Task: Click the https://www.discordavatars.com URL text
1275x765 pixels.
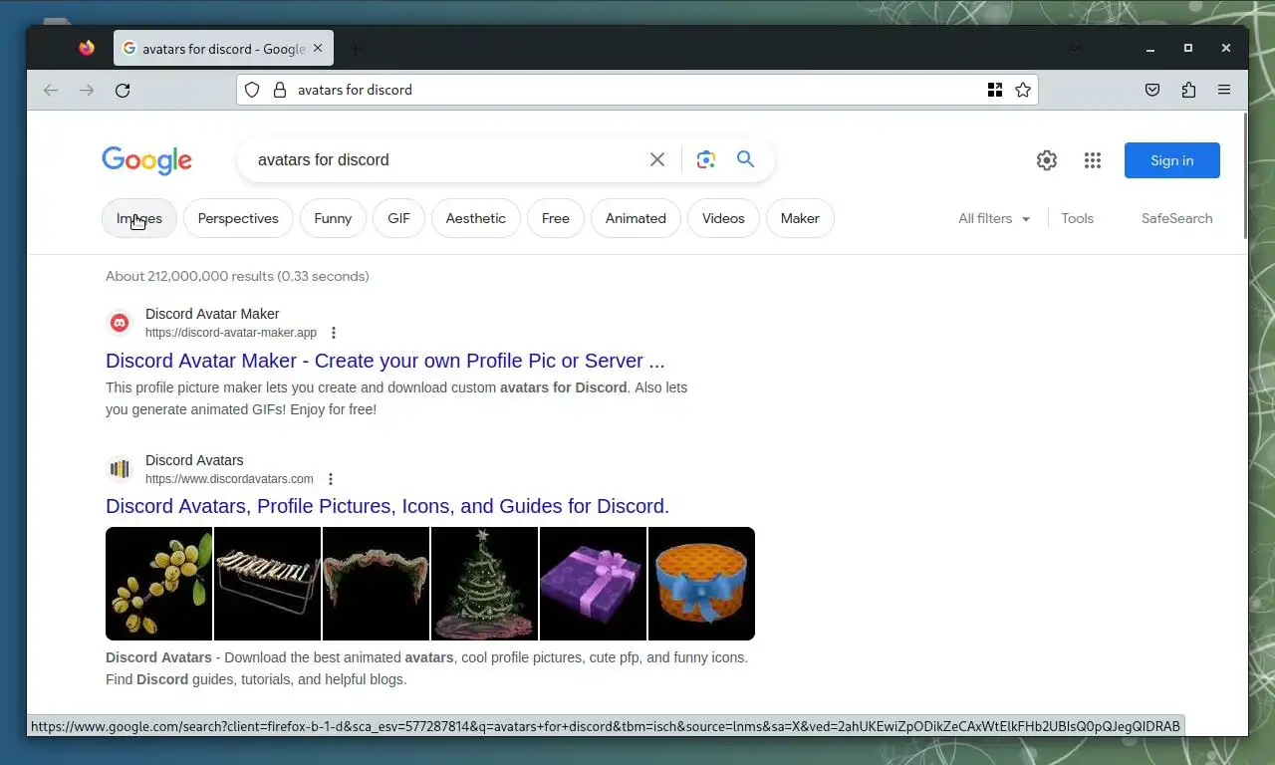Action: (229, 479)
